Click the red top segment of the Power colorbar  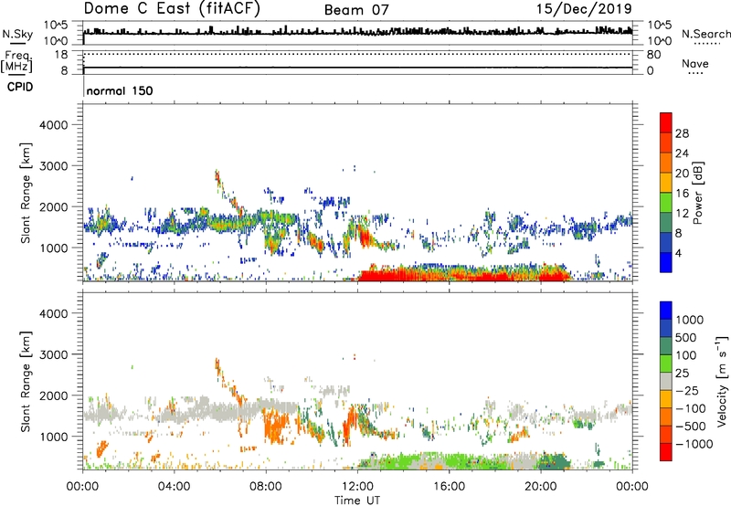tap(666, 122)
